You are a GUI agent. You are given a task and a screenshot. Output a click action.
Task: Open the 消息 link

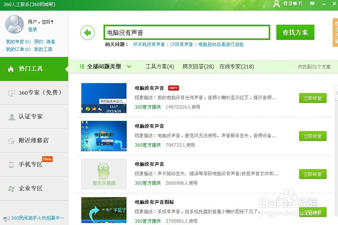click(51, 41)
